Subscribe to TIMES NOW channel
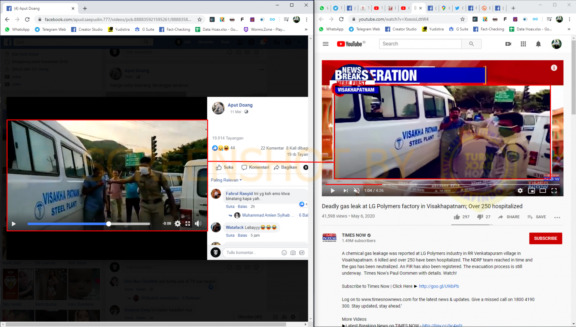 point(546,238)
